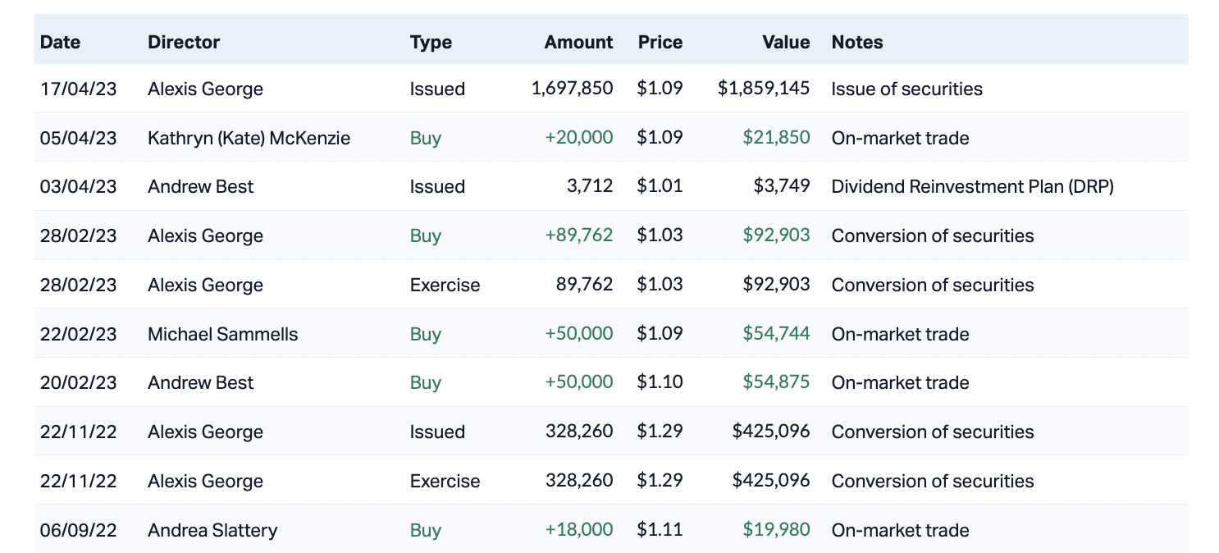This screenshot has width=1219, height=553.
Task: Open Andrea Slattery director name
Action: [x=212, y=530]
